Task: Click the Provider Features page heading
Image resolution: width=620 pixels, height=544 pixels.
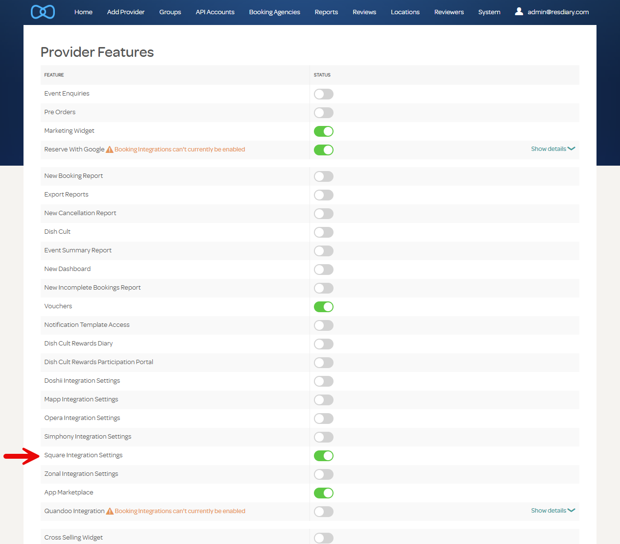Action: click(x=97, y=52)
